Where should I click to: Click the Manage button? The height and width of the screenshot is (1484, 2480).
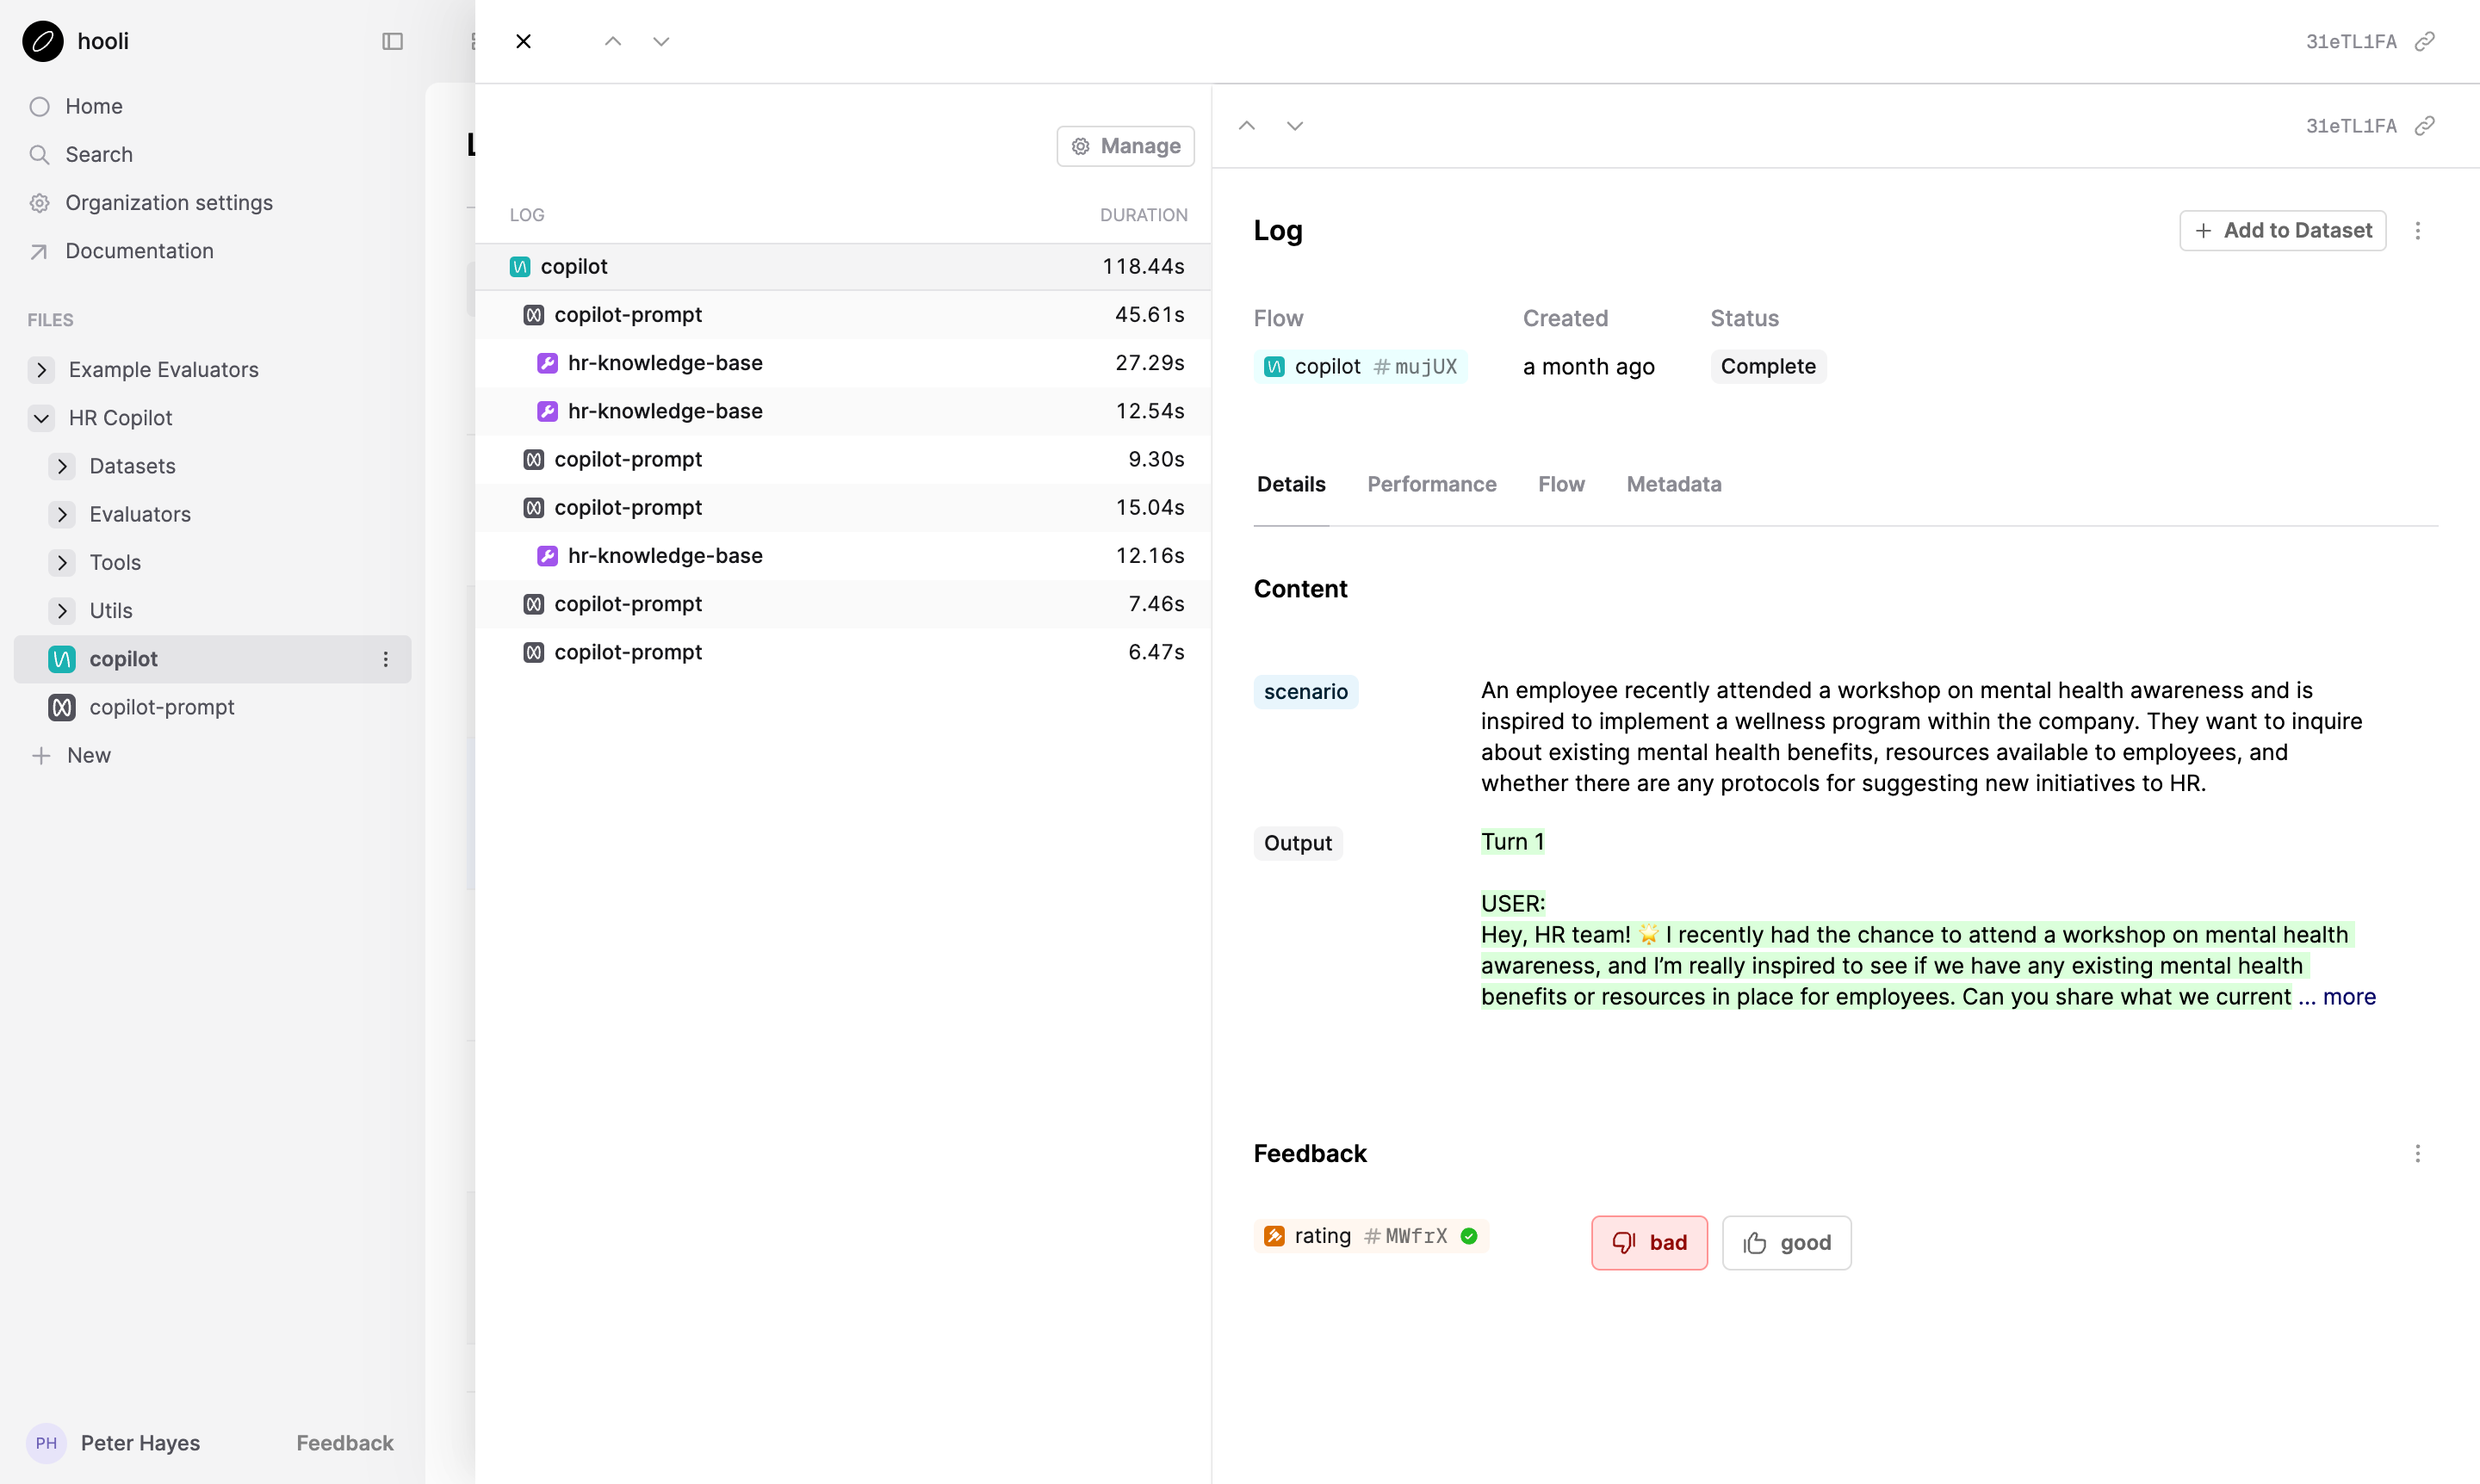1125,146
